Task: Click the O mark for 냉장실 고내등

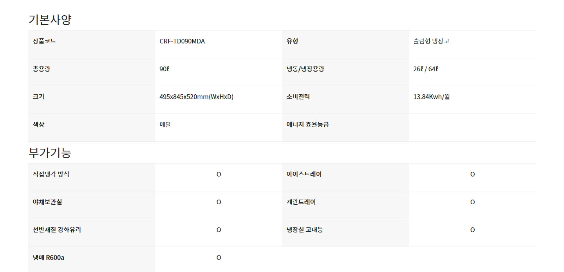Action: pyautogui.click(x=472, y=230)
